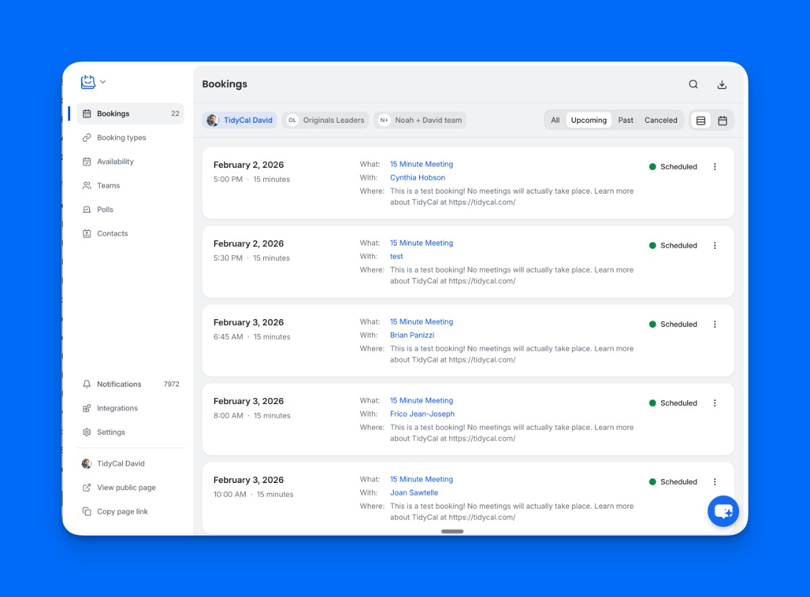The height and width of the screenshot is (597, 810).
Task: Click the download bookings icon
Action: point(722,84)
